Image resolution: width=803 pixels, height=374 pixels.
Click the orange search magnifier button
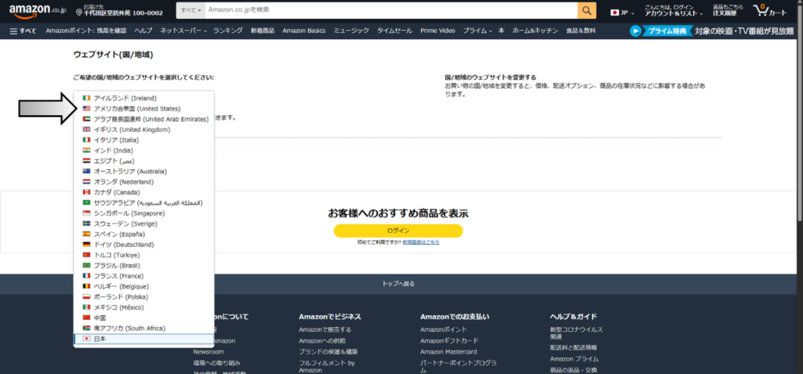[587, 10]
